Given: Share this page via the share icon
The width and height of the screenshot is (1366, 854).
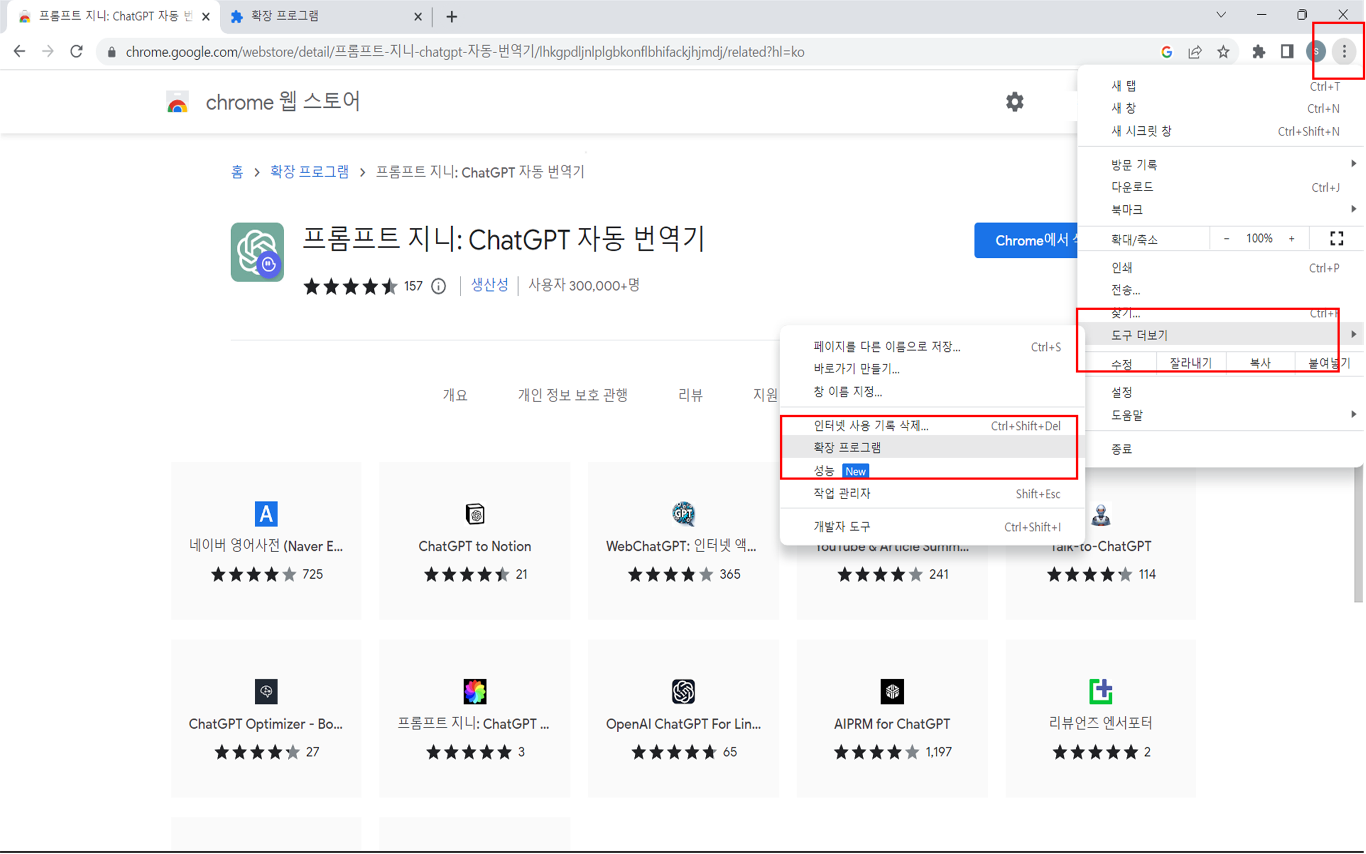Looking at the screenshot, I should 1195,52.
